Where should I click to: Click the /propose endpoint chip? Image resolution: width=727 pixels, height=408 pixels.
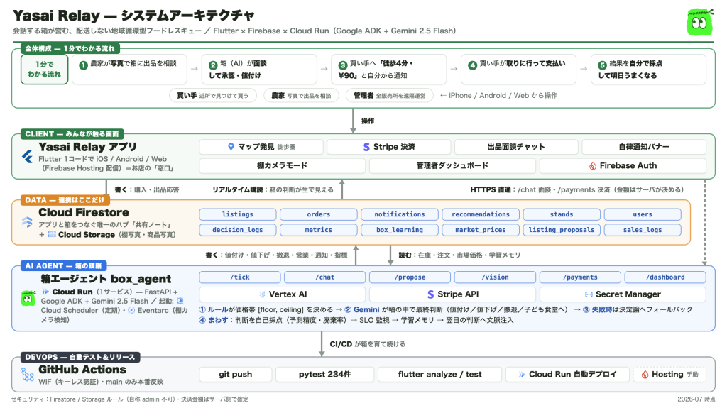410,277
